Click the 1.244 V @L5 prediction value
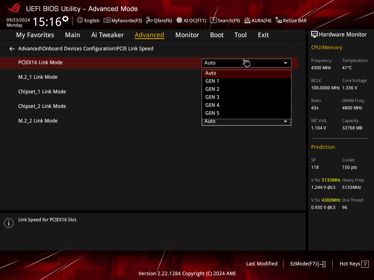374x280 pixels. pos(323,187)
